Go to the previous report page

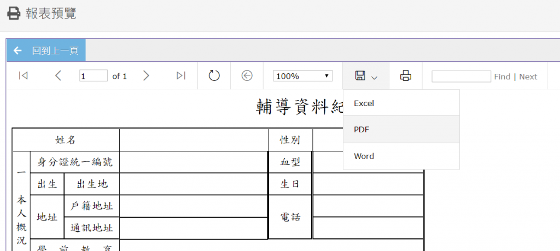[58, 75]
